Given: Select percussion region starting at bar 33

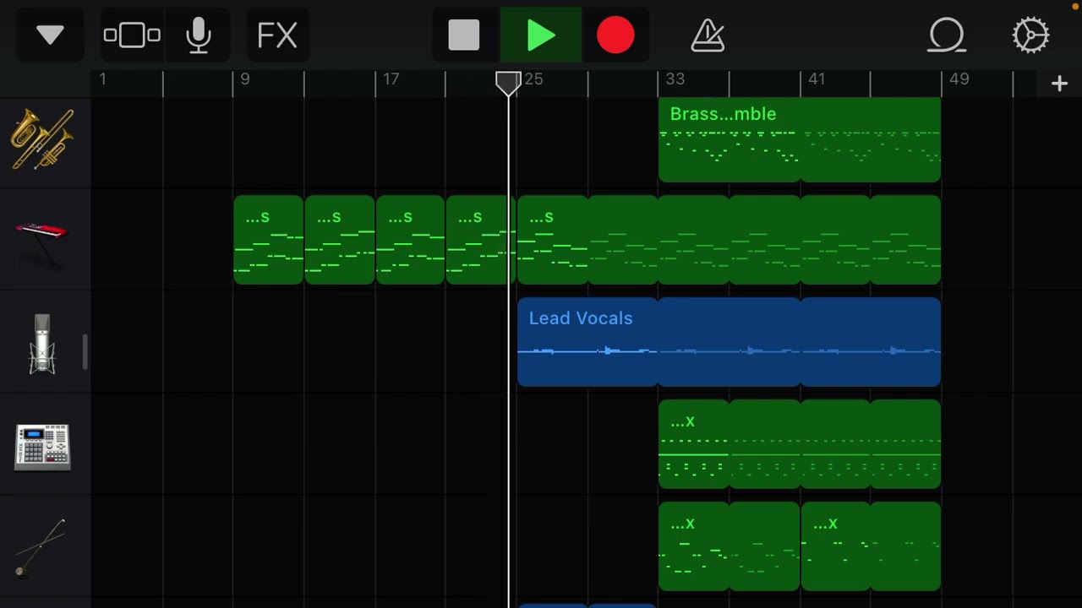Looking at the screenshot, I should tap(729, 546).
